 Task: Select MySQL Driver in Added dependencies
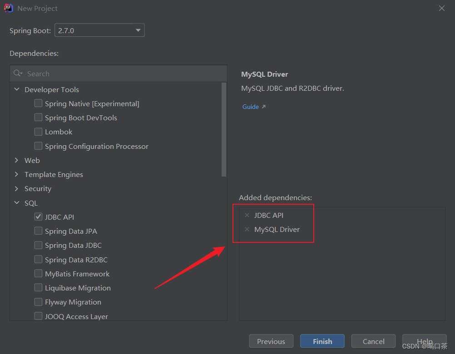pyautogui.click(x=277, y=229)
